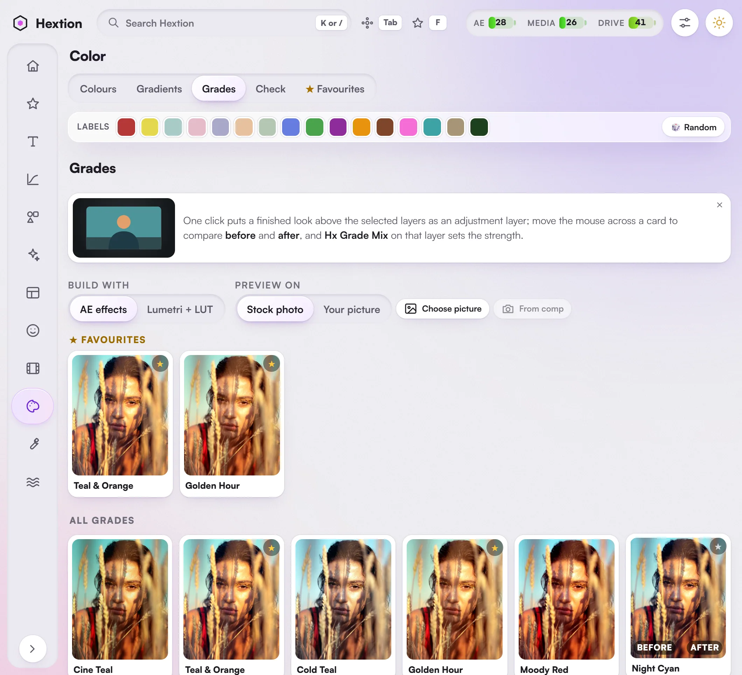The height and width of the screenshot is (675, 742).
Task: Click the Choose picture button
Action: [x=443, y=308]
